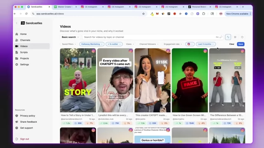Switch to grid view icon

[x=235, y=37]
